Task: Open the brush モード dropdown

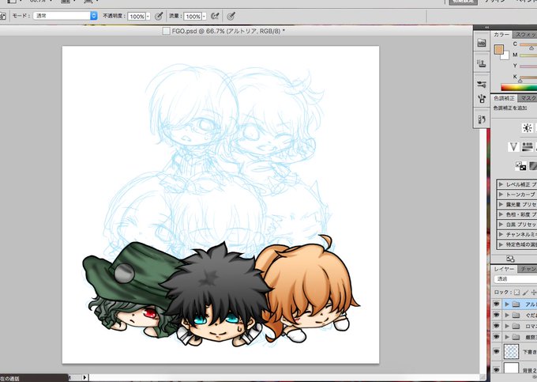Action: [x=65, y=16]
